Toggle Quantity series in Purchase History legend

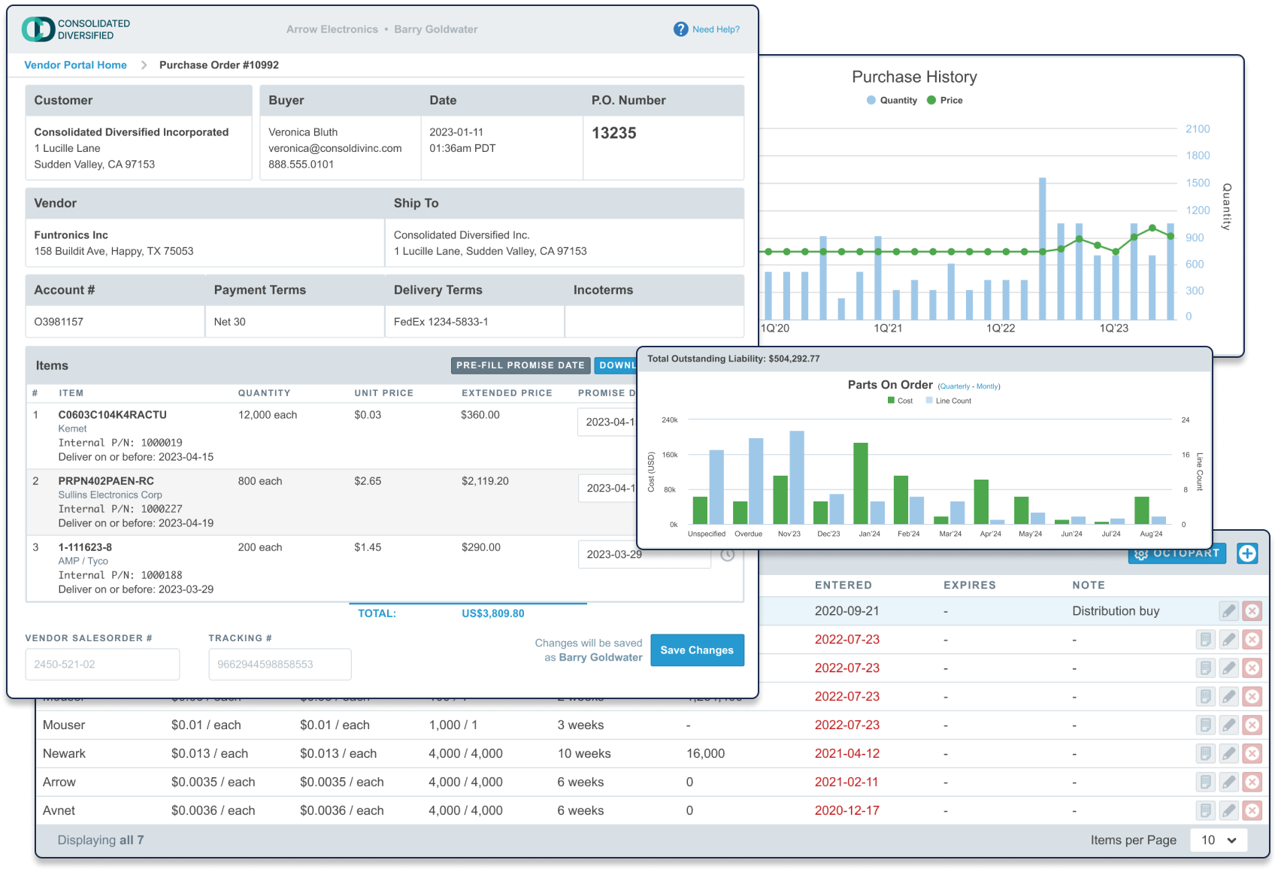coord(892,100)
